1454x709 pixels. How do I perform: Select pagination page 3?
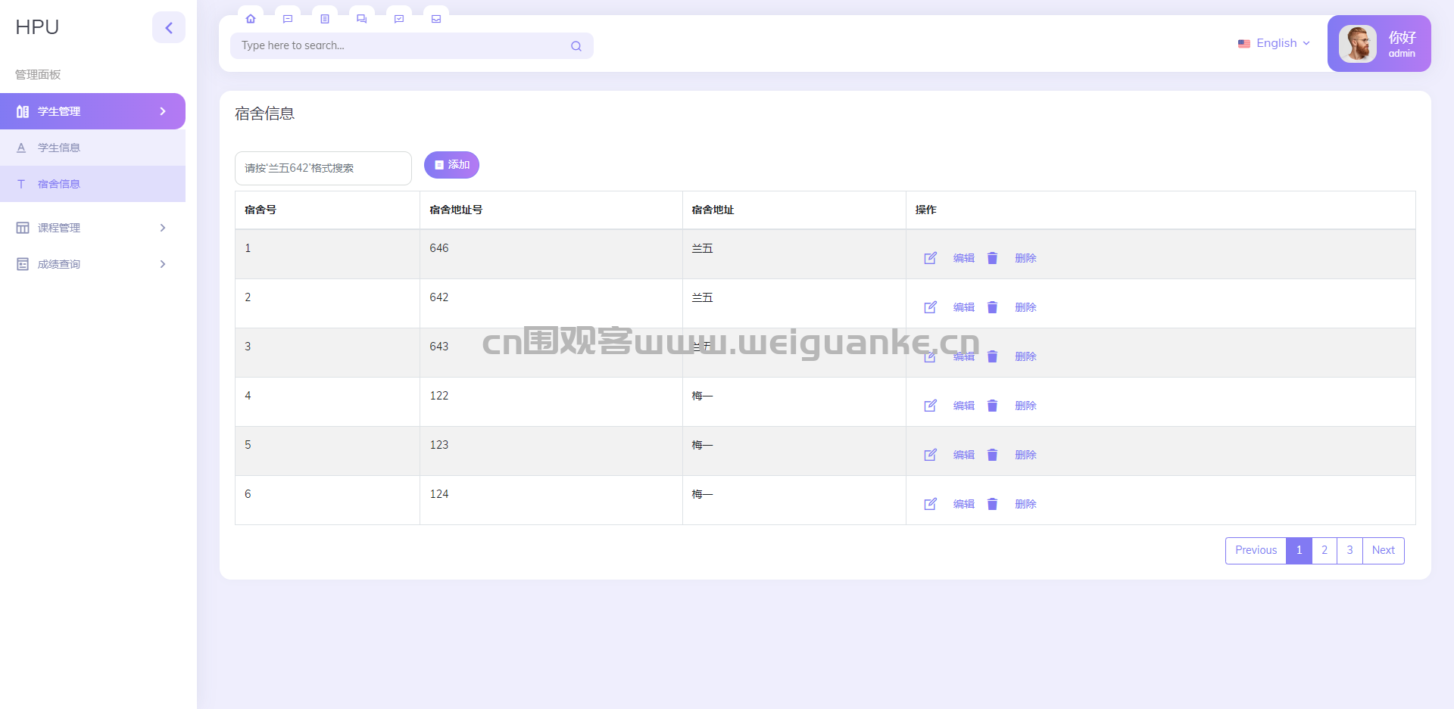click(1349, 551)
